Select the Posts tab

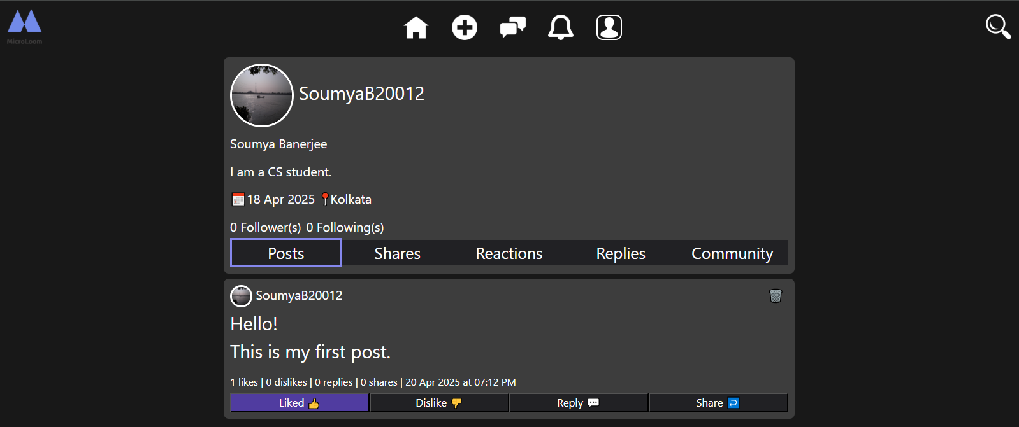tap(285, 253)
